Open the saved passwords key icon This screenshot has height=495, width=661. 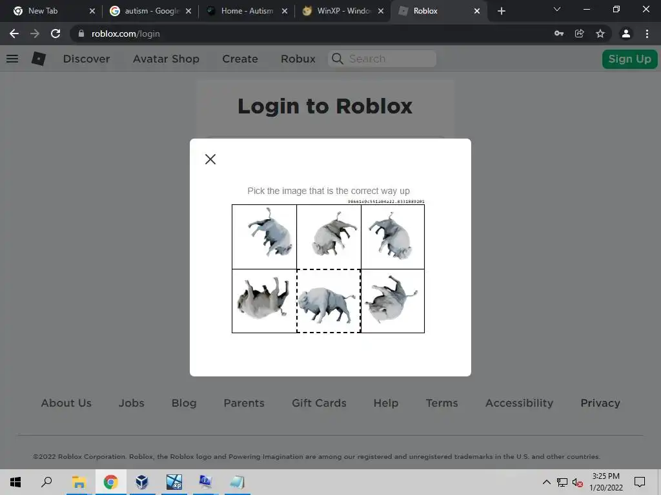point(559,34)
